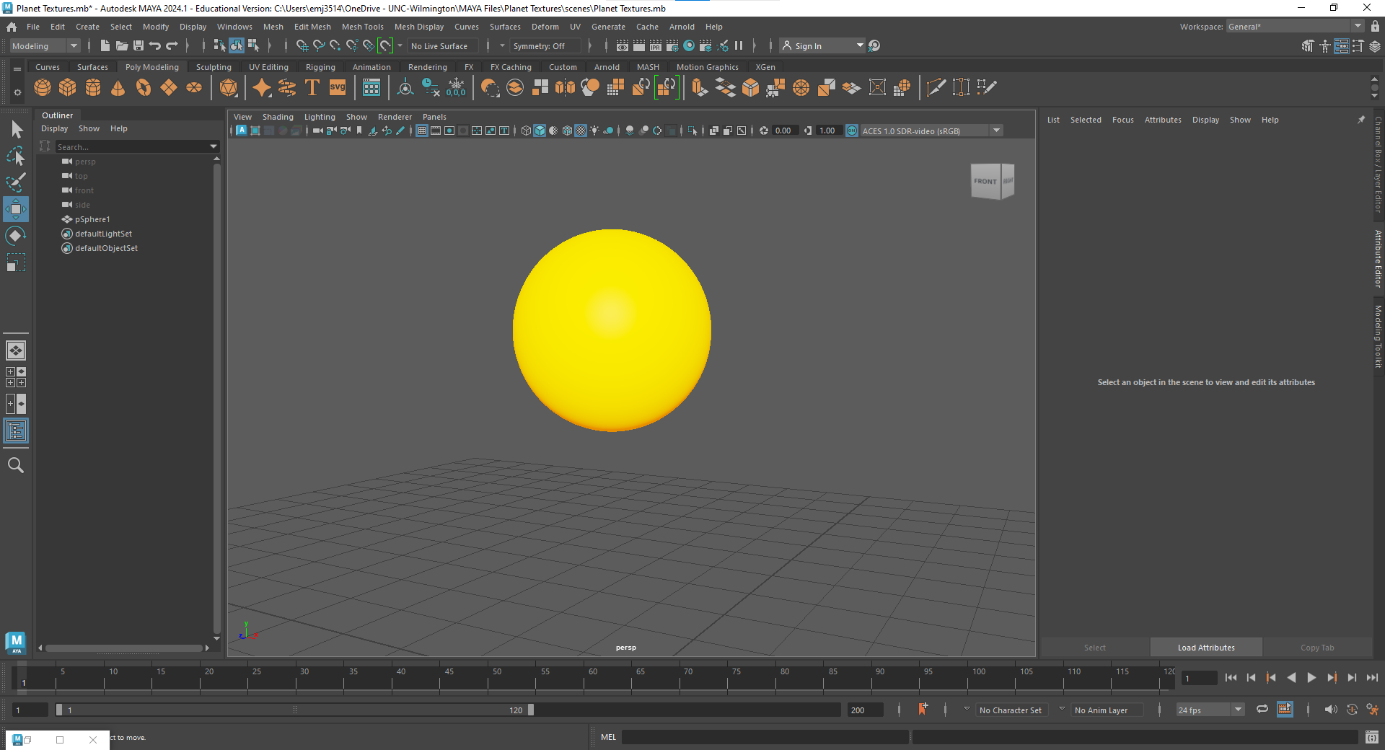The image size is (1385, 750).
Task: Select the Move tool in the toolbox
Action: click(x=16, y=209)
